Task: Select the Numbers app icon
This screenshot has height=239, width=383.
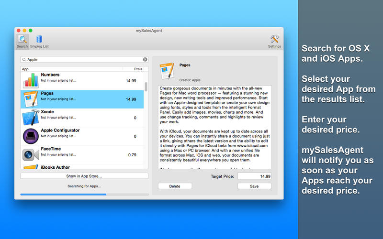Action: pos(31,80)
